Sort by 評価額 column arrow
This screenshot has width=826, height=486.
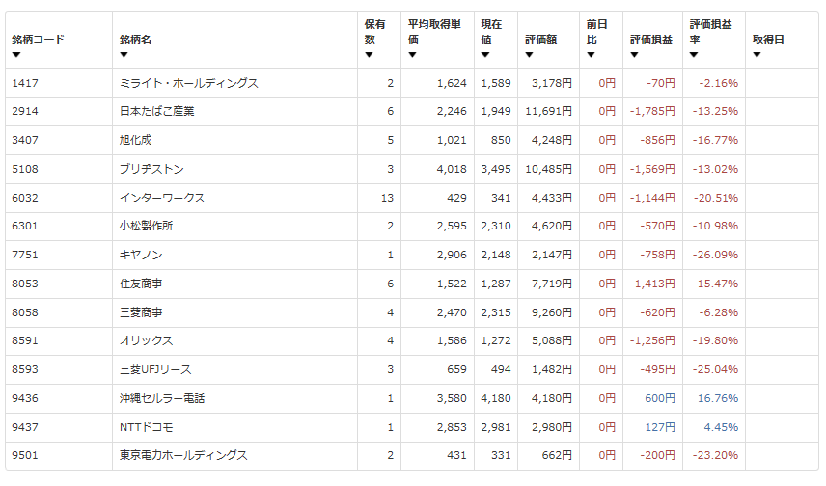[x=530, y=55]
